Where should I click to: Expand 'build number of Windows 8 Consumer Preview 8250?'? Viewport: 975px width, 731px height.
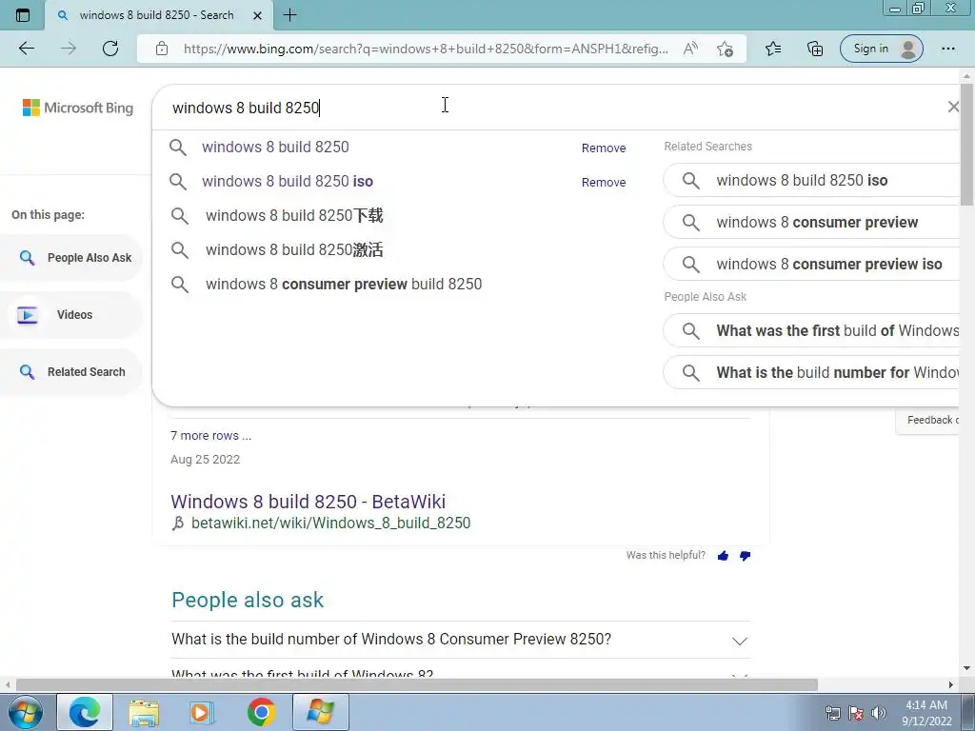point(460,640)
